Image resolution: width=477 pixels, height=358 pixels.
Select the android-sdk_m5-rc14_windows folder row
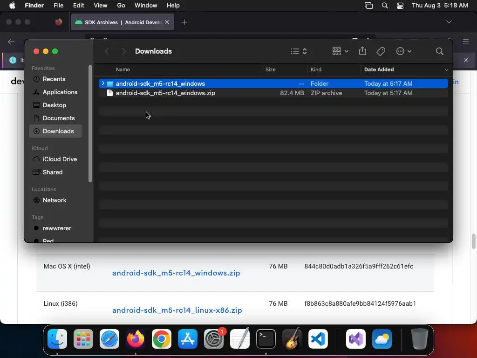point(273,83)
